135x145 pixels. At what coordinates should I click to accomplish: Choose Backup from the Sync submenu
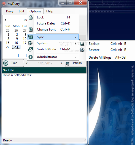click(107, 44)
